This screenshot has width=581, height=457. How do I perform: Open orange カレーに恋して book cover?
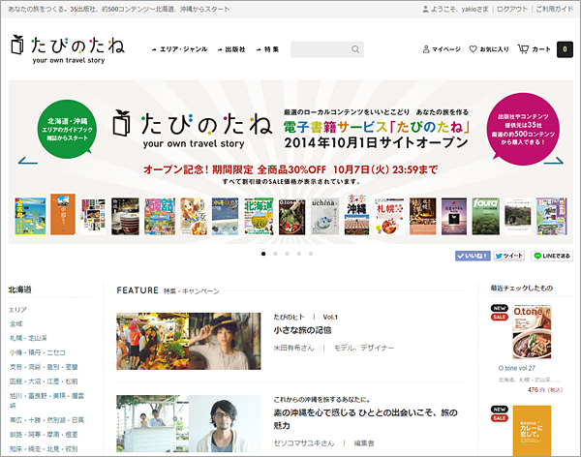[x=532, y=431]
